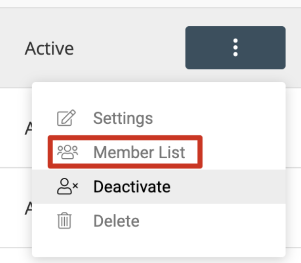Click the gray top row background beside Active

(129, 48)
